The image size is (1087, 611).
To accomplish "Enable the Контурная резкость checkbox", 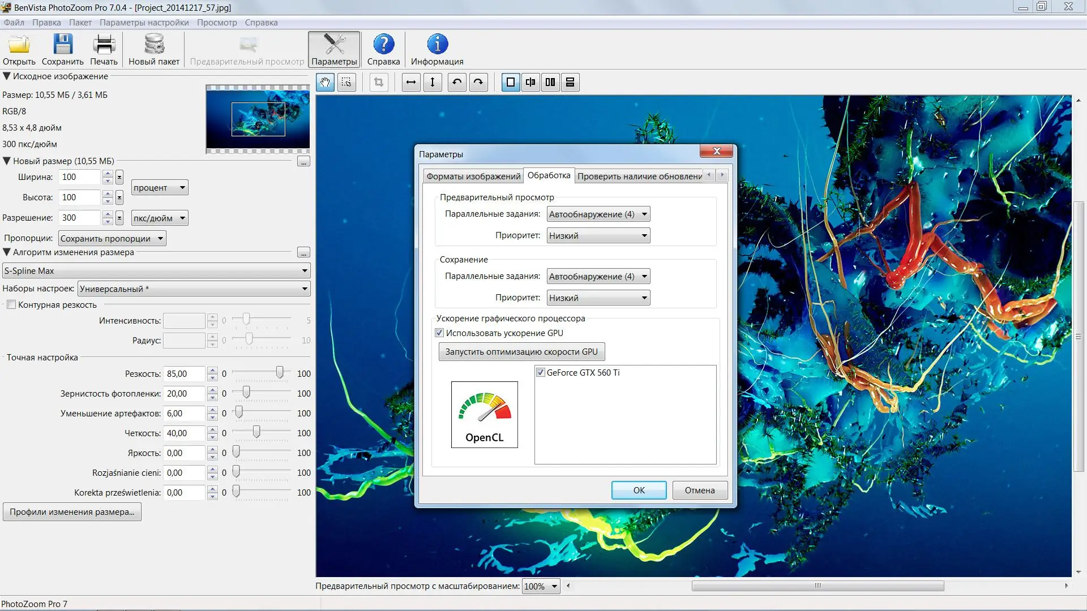I will 11,304.
